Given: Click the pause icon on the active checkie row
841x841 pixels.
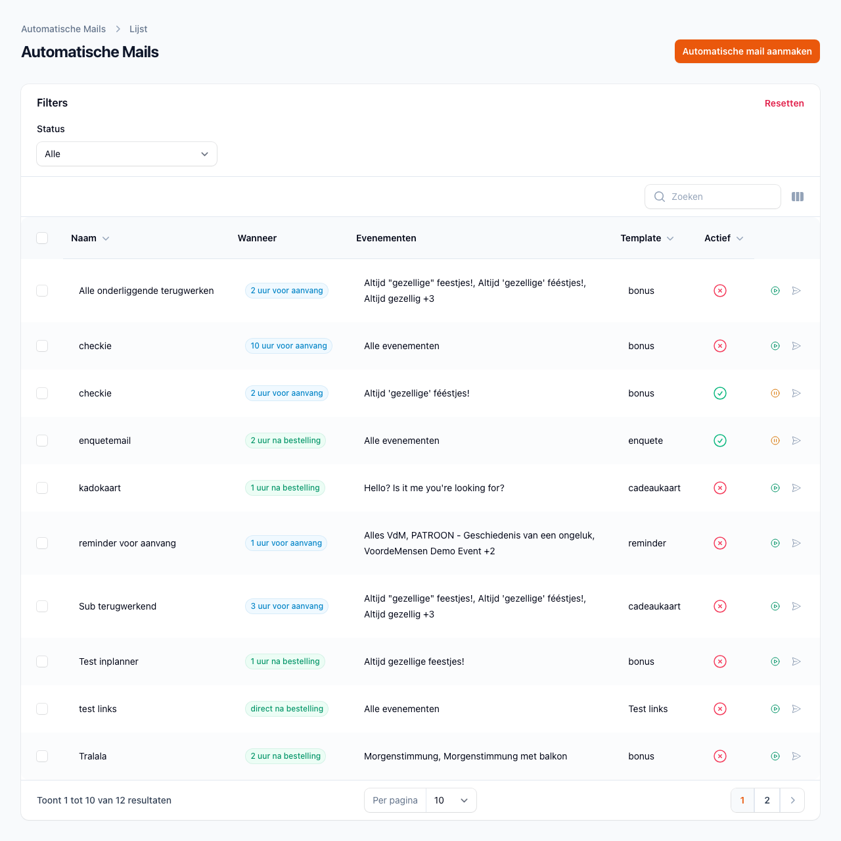Looking at the screenshot, I should 775,393.
